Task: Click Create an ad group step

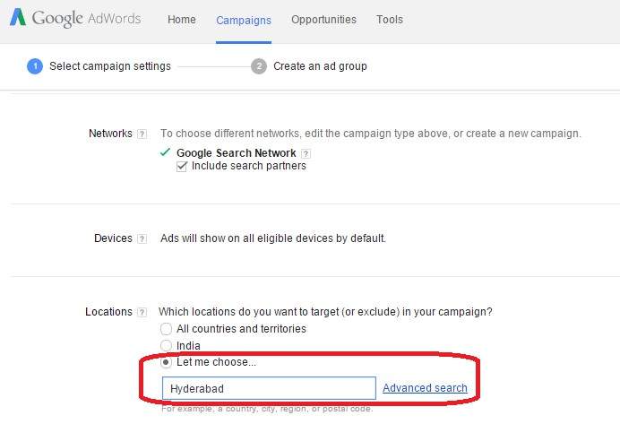Action: [320, 66]
